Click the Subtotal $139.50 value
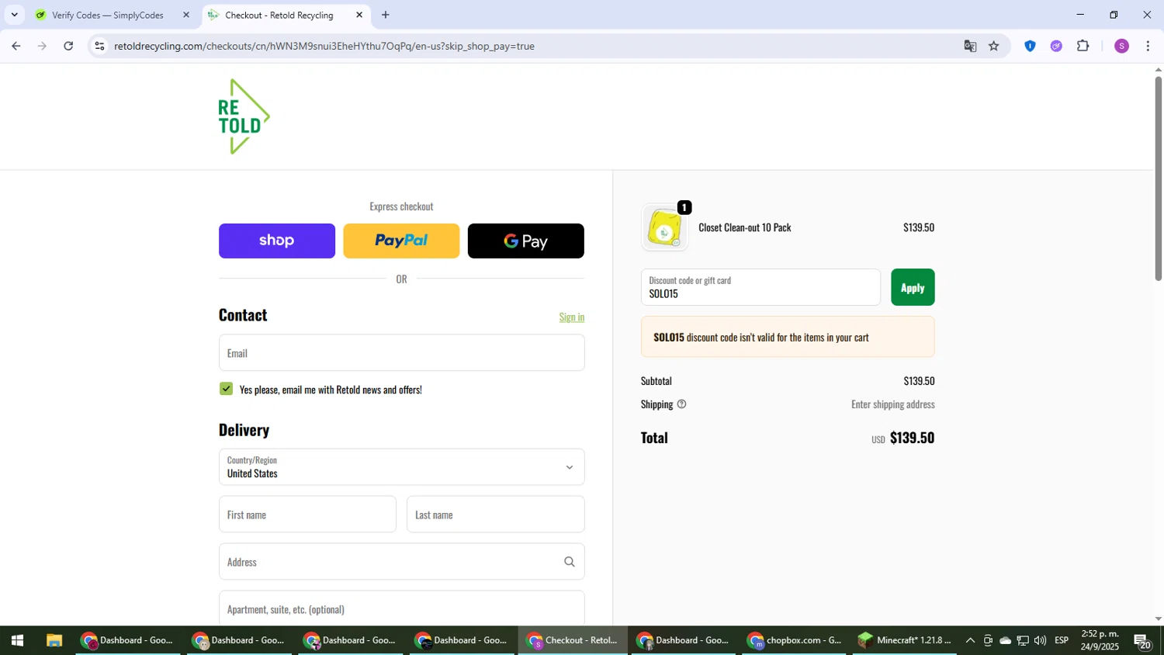This screenshot has width=1164, height=655. click(919, 381)
